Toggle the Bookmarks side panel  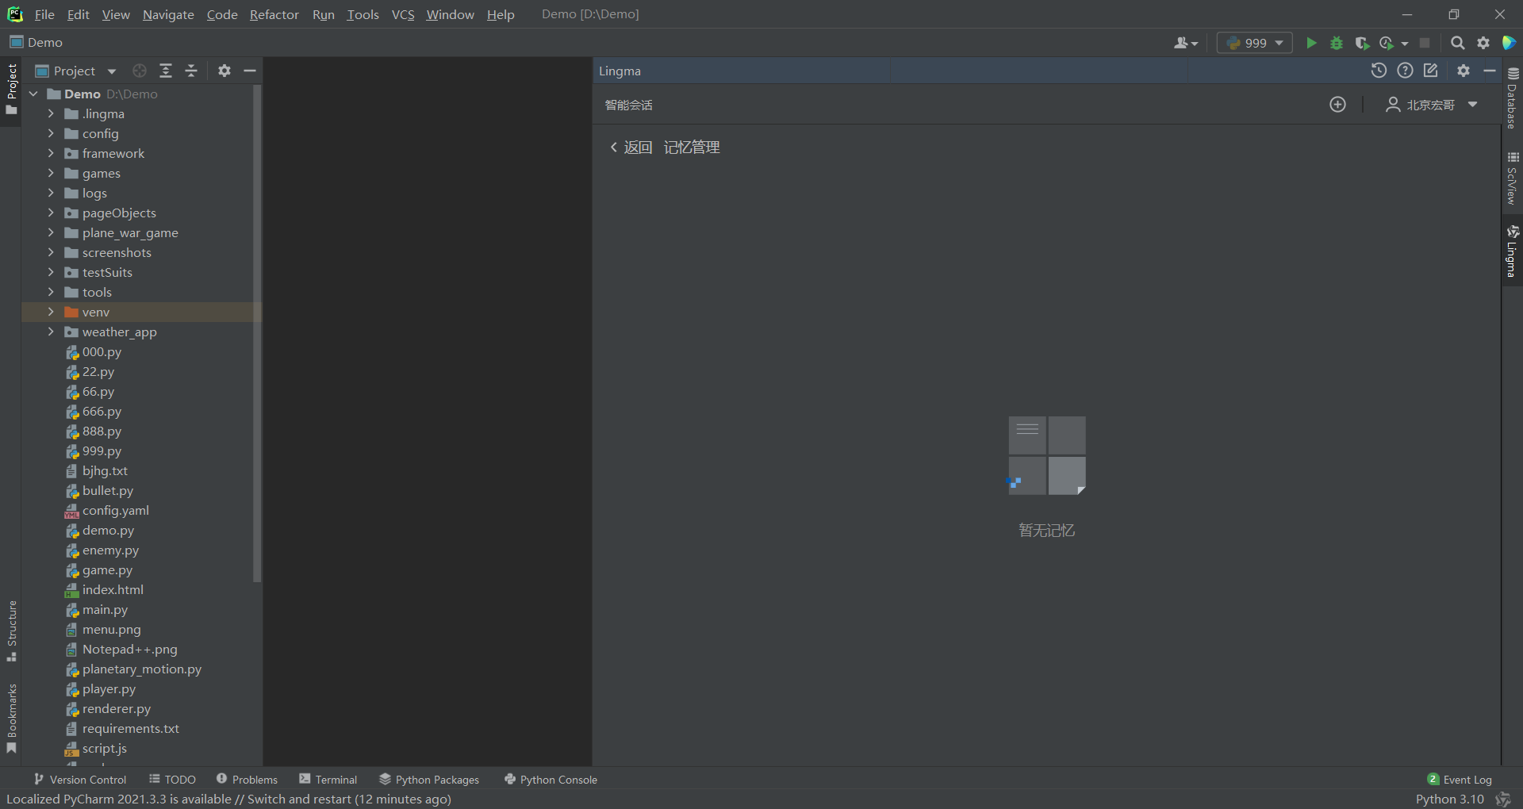[x=12, y=719]
